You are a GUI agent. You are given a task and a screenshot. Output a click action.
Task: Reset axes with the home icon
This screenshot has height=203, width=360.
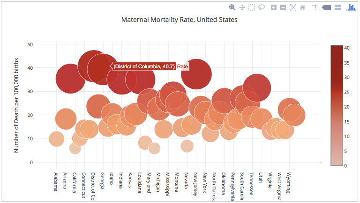(x=303, y=7)
